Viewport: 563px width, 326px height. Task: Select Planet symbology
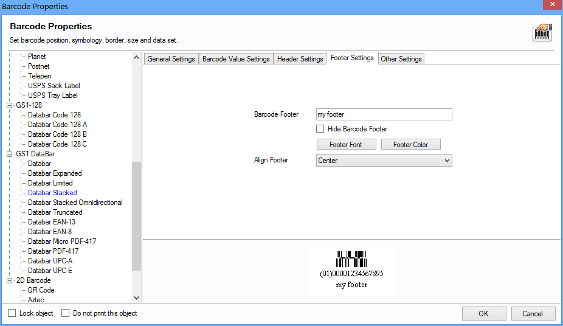(36, 57)
